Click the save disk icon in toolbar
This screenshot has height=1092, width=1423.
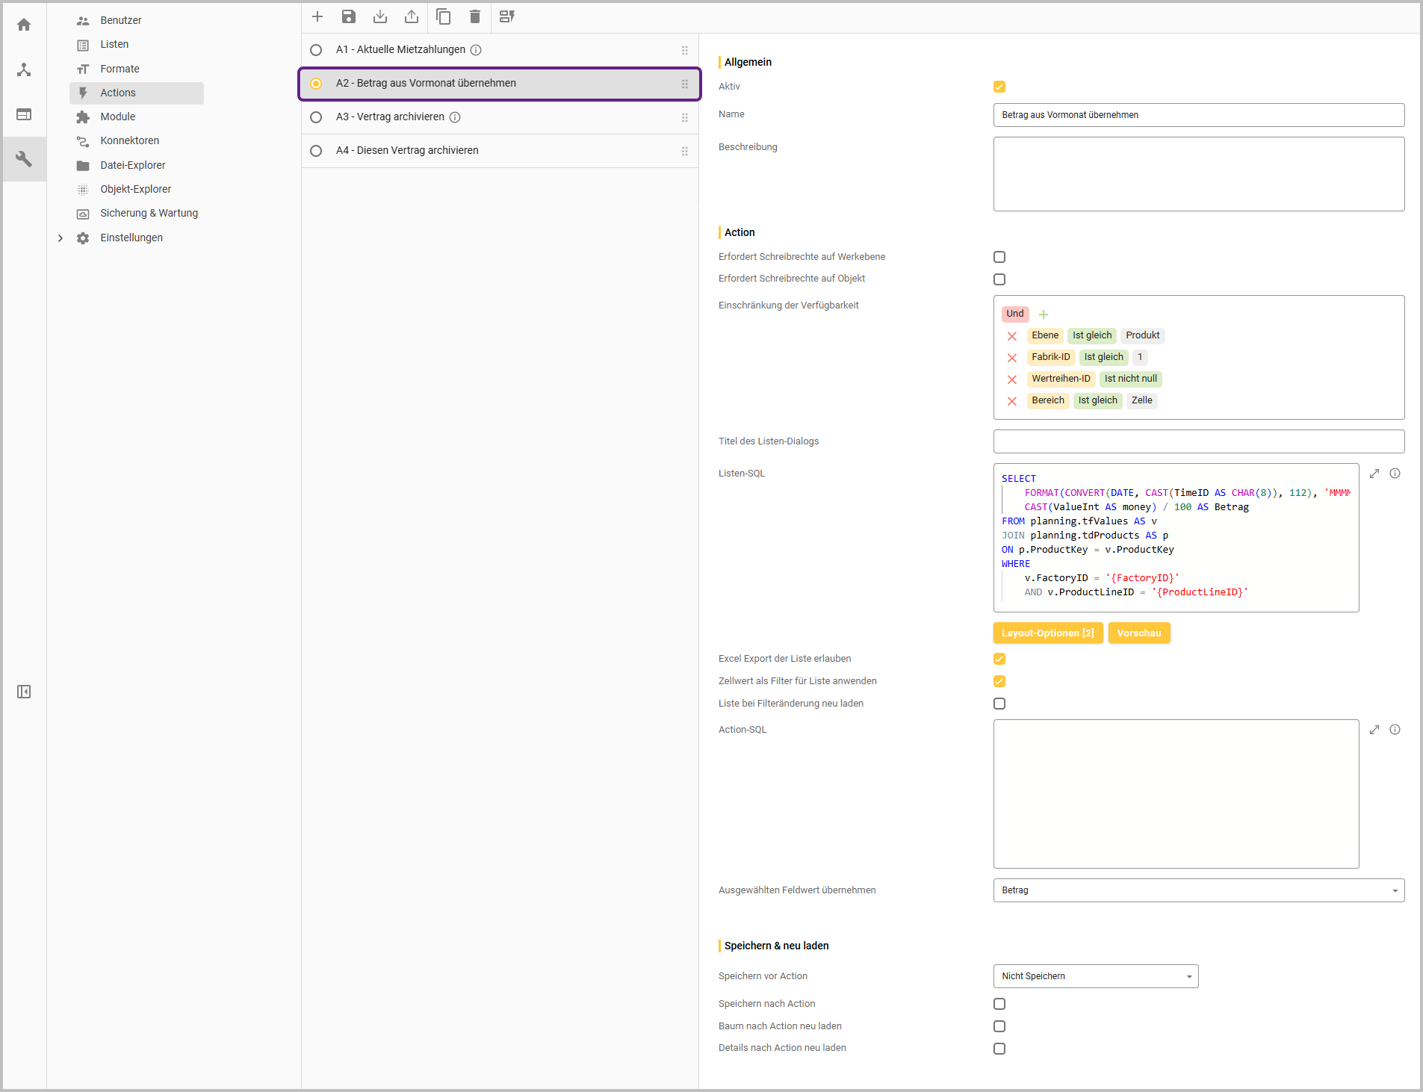[x=349, y=16]
